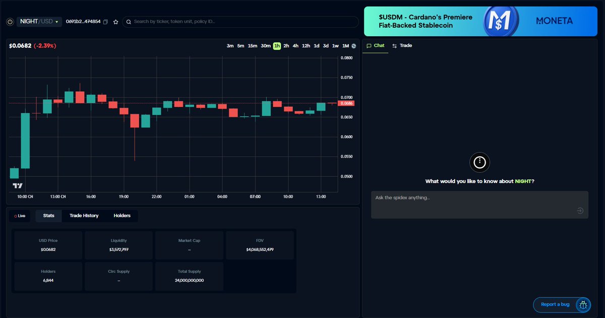The width and height of the screenshot is (605, 318).
Task: Click the bug icon
Action: coord(584,304)
